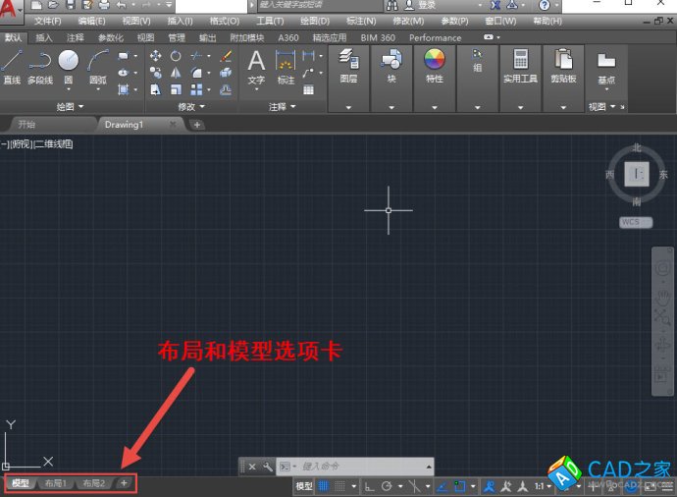Select the Polyline (多段线) tool

point(39,66)
